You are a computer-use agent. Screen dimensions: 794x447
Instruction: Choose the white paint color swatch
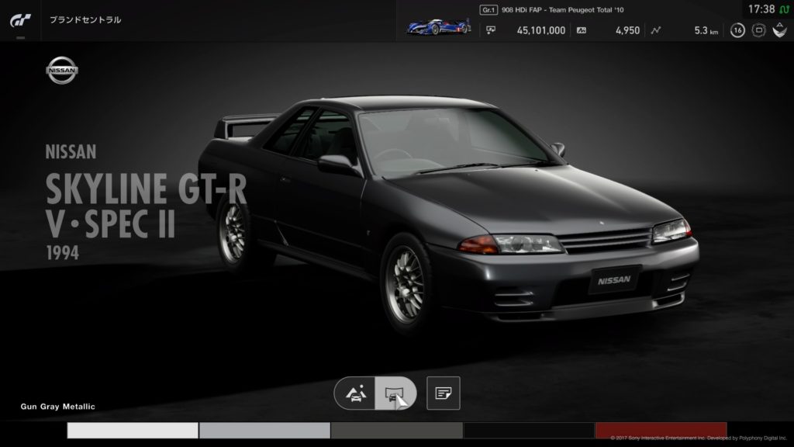(133, 430)
